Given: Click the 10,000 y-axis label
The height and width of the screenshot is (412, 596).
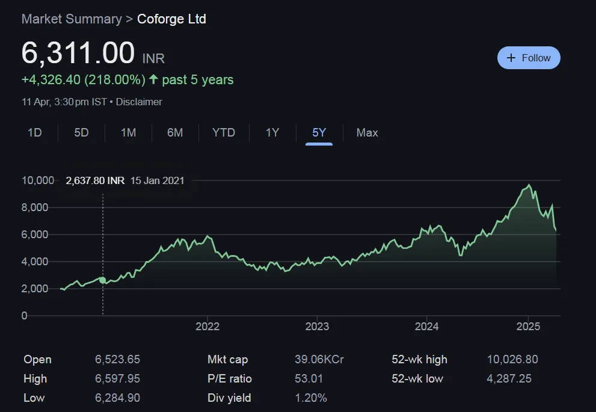Looking at the screenshot, I should coord(38,180).
